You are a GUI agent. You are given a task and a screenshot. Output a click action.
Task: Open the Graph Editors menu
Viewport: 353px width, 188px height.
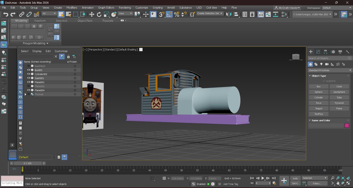click(x=106, y=8)
